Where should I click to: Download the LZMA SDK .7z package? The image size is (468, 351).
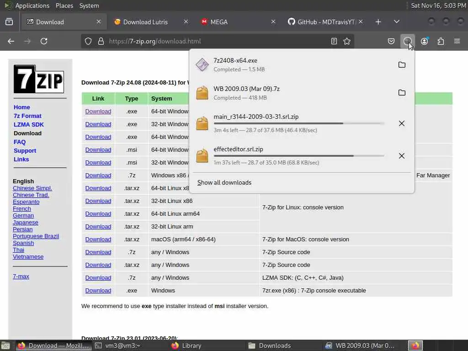(x=98, y=277)
